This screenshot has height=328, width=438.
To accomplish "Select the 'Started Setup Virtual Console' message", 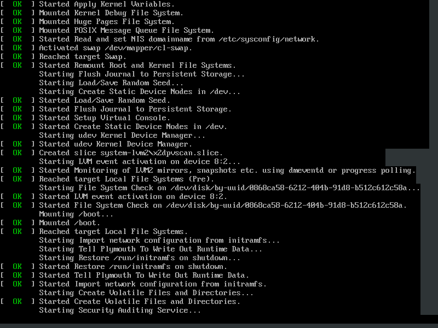I will 105,118.
